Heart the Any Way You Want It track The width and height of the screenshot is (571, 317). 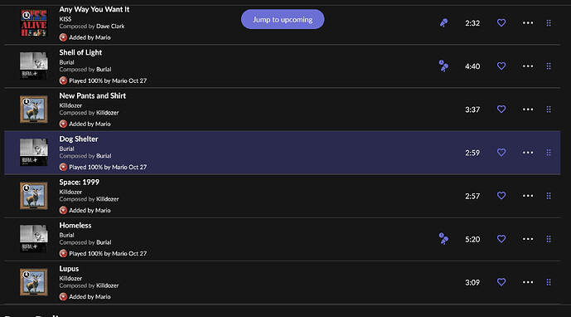[501, 23]
